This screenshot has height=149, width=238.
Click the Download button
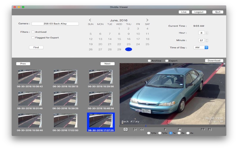pos(214,60)
